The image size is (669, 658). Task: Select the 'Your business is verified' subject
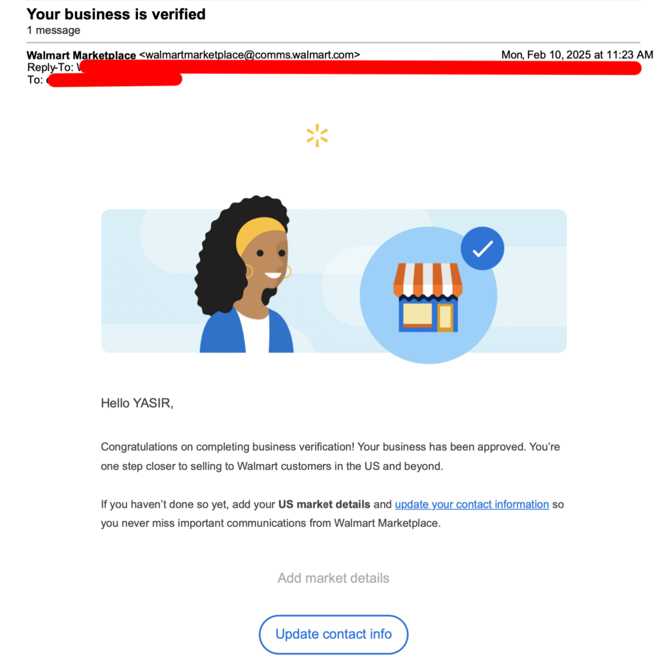tap(116, 14)
